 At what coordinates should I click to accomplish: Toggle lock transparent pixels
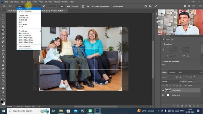coord(167,85)
